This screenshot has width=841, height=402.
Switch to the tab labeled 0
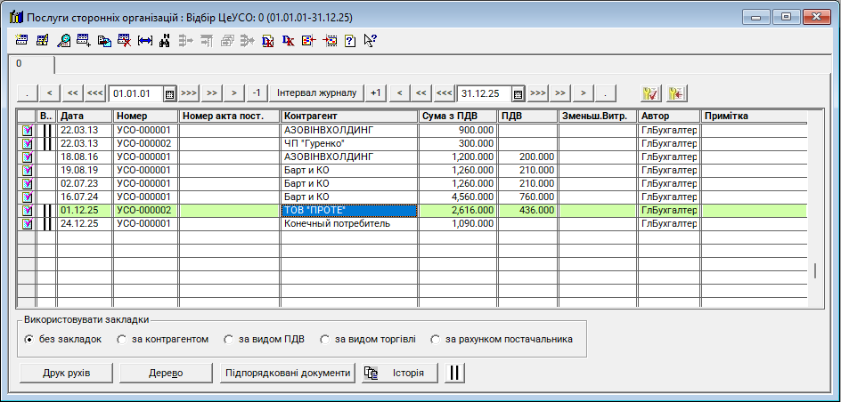pyautogui.click(x=19, y=64)
